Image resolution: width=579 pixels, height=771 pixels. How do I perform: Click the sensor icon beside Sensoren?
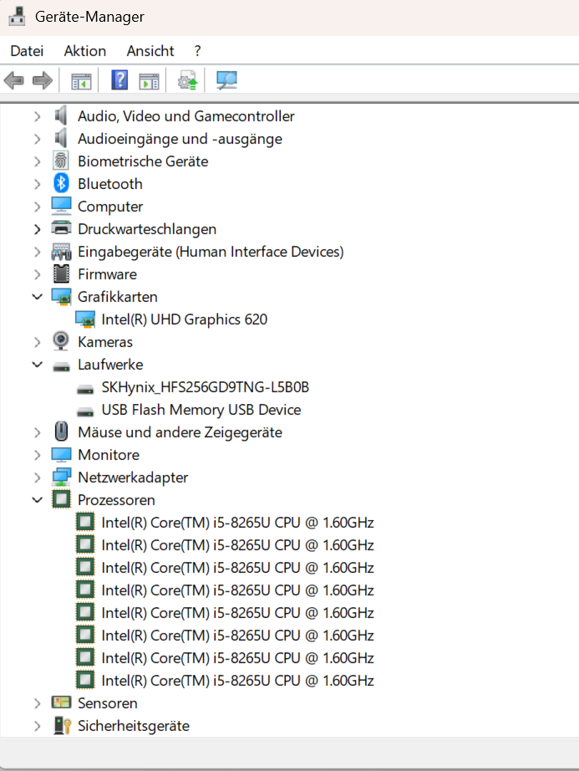61,702
